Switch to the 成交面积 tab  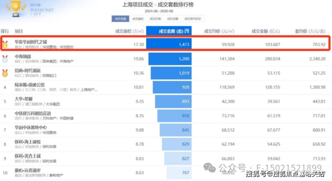138,19
